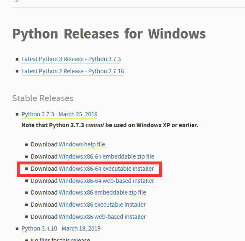Download Windows x86 executable installer
This screenshot has height=241, width=245.
pos(102,205)
